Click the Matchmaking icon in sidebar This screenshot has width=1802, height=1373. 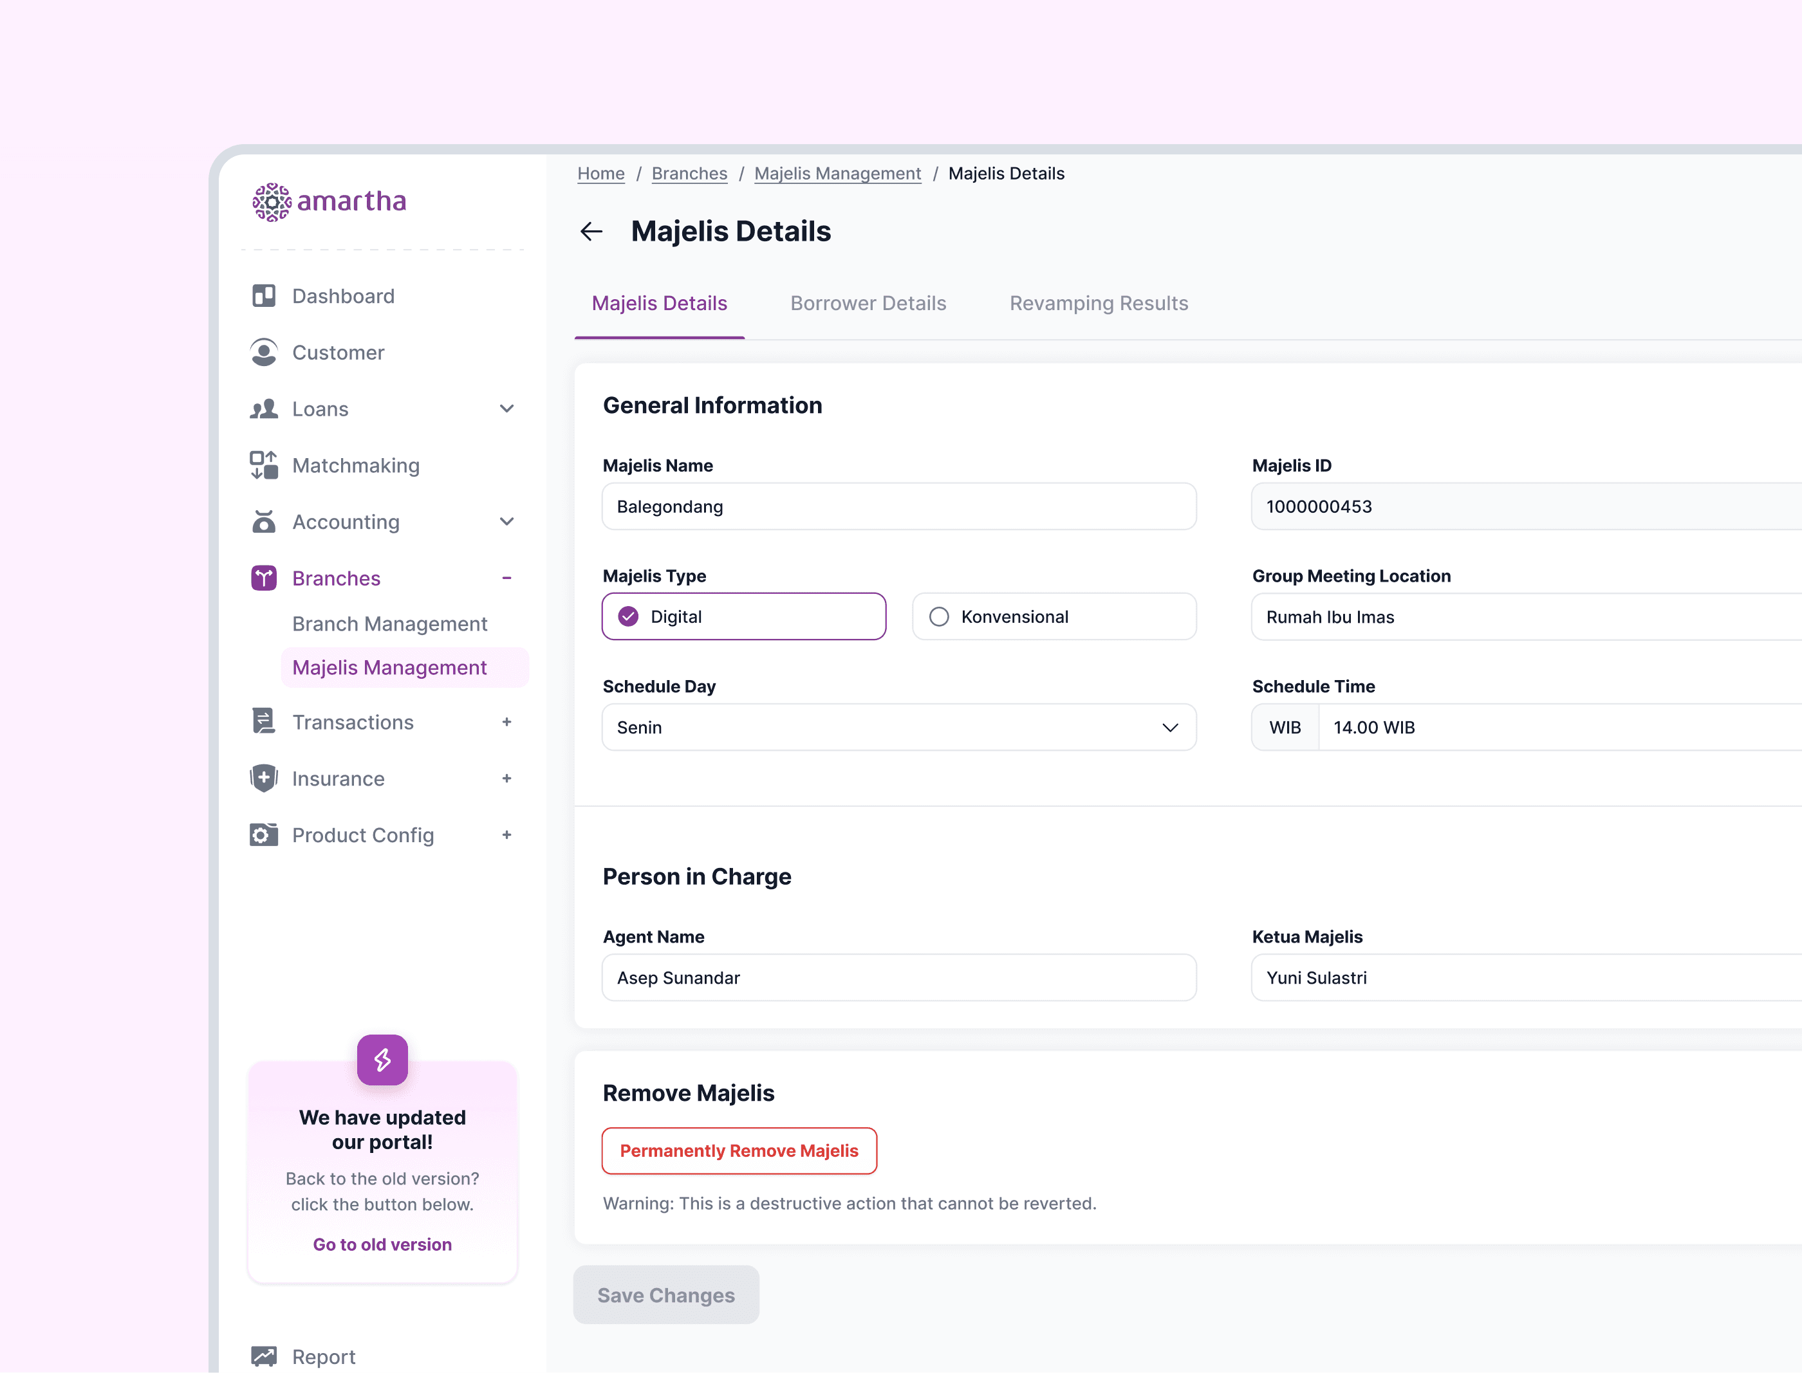[x=263, y=465]
